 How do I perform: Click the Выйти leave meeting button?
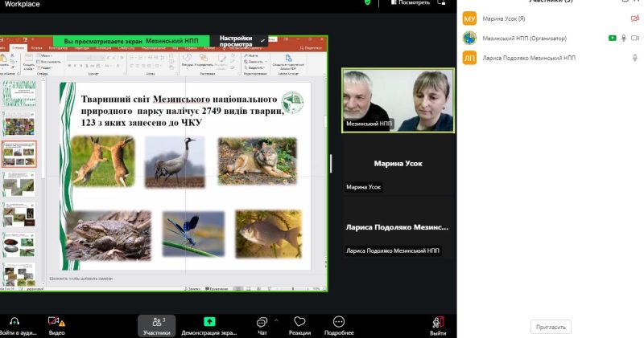438,322
